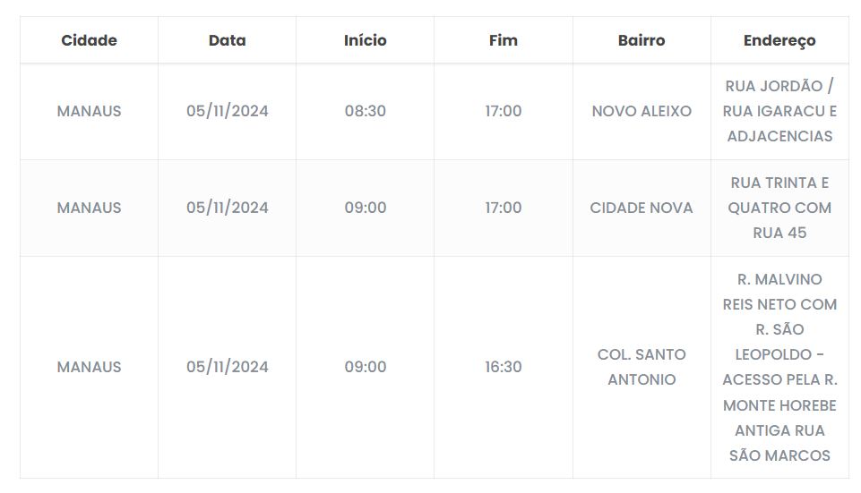The image size is (861, 493).
Task: Click the R. MALVINO REIS NETO address
Action: pyautogui.click(x=779, y=367)
